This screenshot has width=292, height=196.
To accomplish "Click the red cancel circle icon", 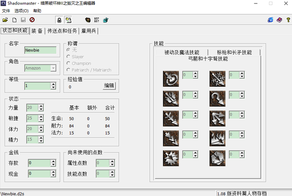I will pos(32,20).
